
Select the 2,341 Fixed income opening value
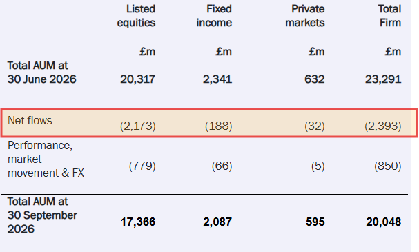[217, 79]
